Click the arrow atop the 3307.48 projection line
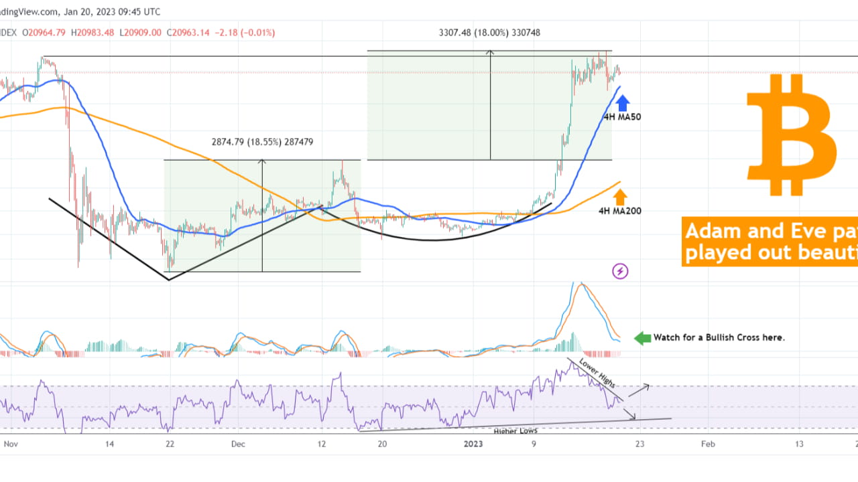Image resolution: width=858 pixels, height=482 pixels. click(x=489, y=53)
